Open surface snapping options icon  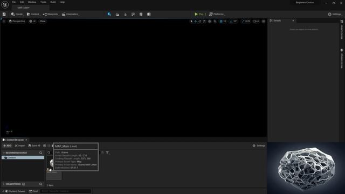pos(215,22)
